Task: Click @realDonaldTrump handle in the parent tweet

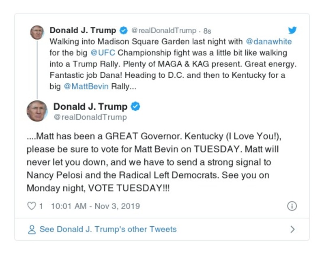Action: click(x=164, y=31)
